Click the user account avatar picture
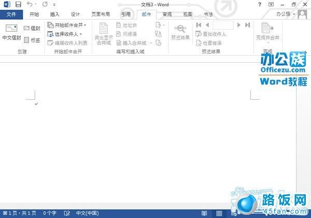The image size is (311, 218). (x=302, y=15)
